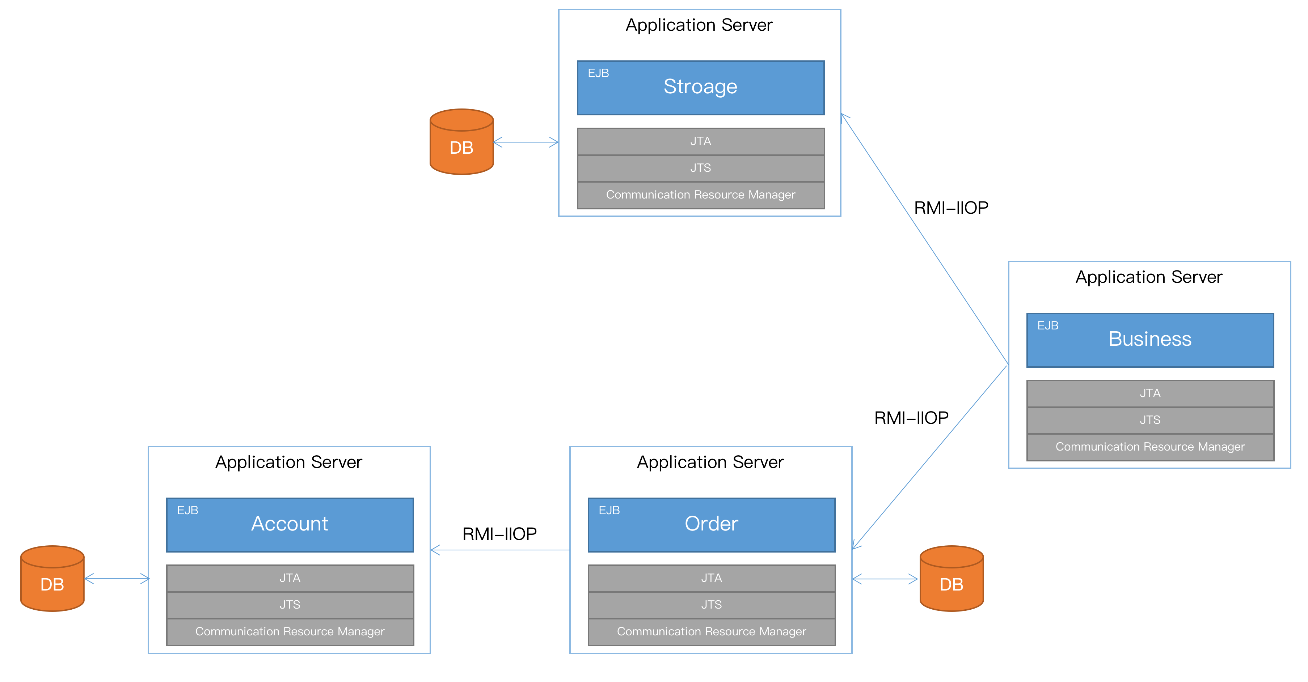Click the small EJB label in Account box

(187, 511)
